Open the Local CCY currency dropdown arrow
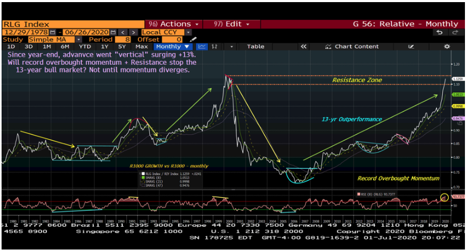The height and width of the screenshot is (250, 466). click(188, 32)
